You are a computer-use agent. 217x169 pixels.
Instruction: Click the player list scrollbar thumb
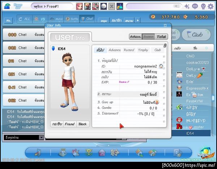(213, 97)
